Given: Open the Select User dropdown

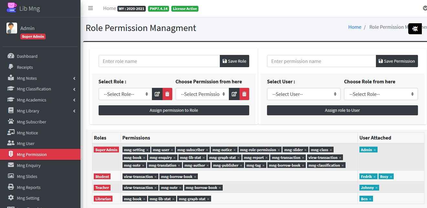Looking at the screenshot, I should click(303, 94).
